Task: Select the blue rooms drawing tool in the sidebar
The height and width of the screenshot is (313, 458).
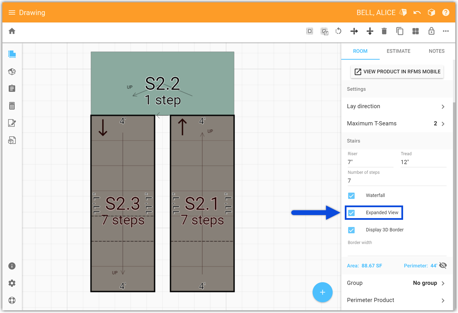Action: coord(12,54)
